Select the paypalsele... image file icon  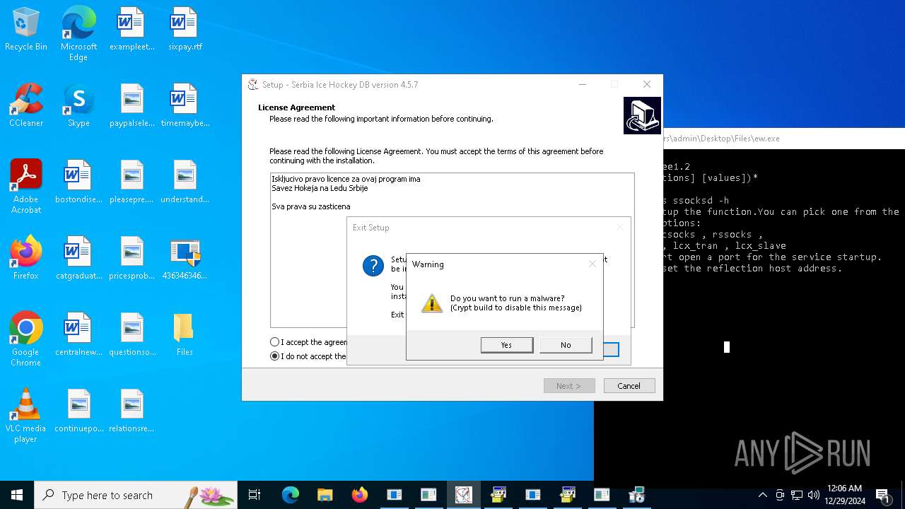(x=132, y=106)
